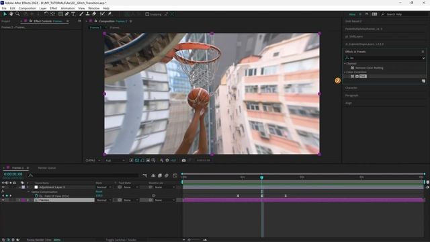Switch to the Project panel tab

click(x=5, y=21)
